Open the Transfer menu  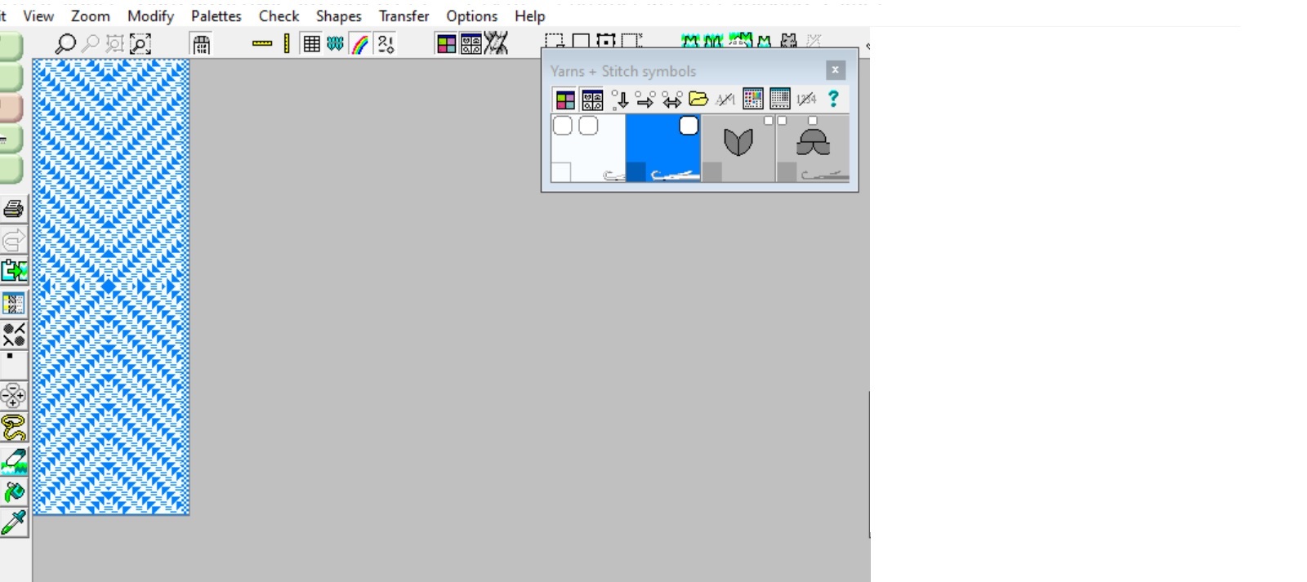click(x=404, y=16)
